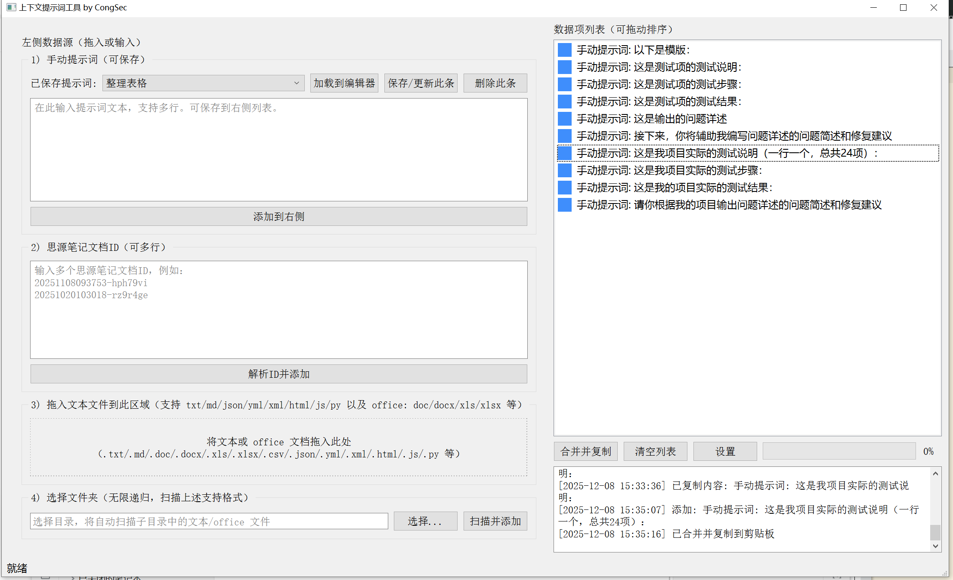Viewport: 953px width, 580px height.
Task: Click scroll-down arrow in the log panel
Action: coord(935,546)
